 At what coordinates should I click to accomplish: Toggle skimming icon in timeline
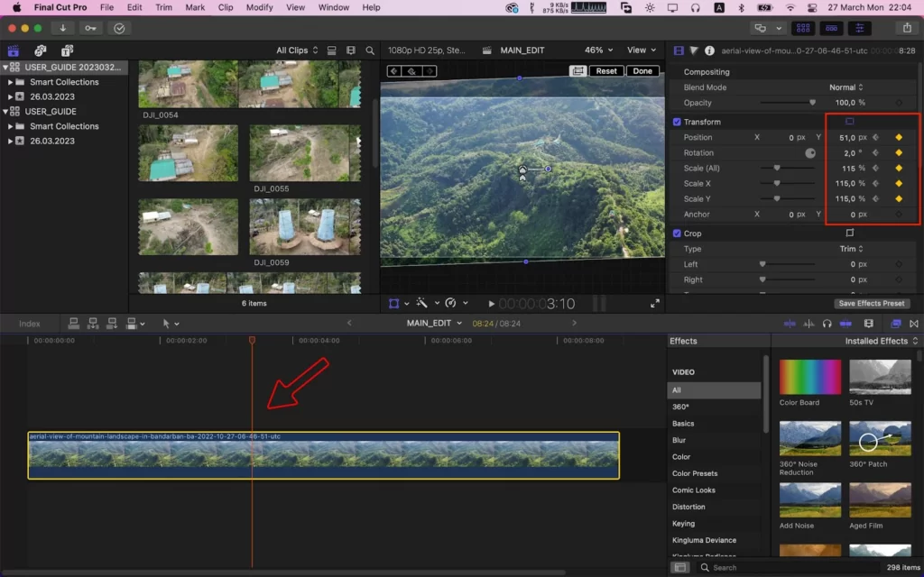pyautogui.click(x=790, y=324)
